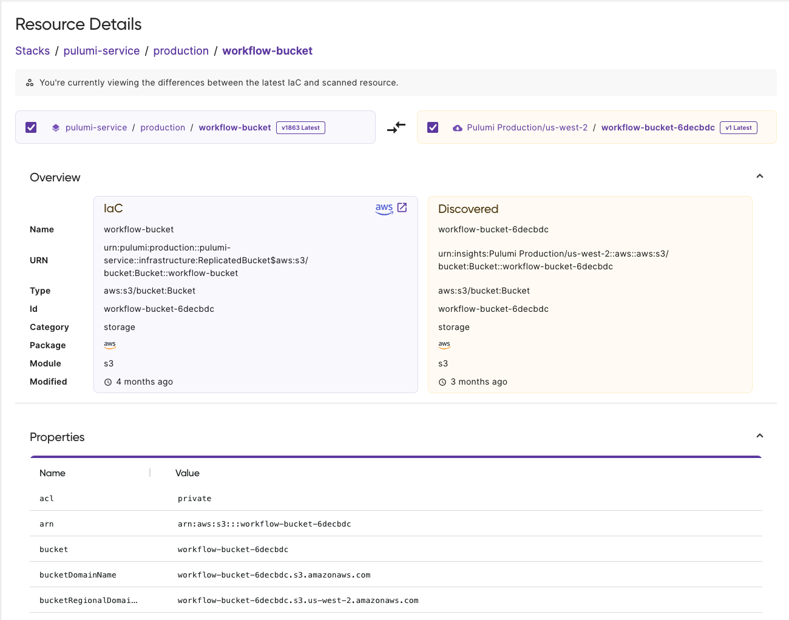Collapse the Properties section
789x620 pixels.
click(x=759, y=436)
